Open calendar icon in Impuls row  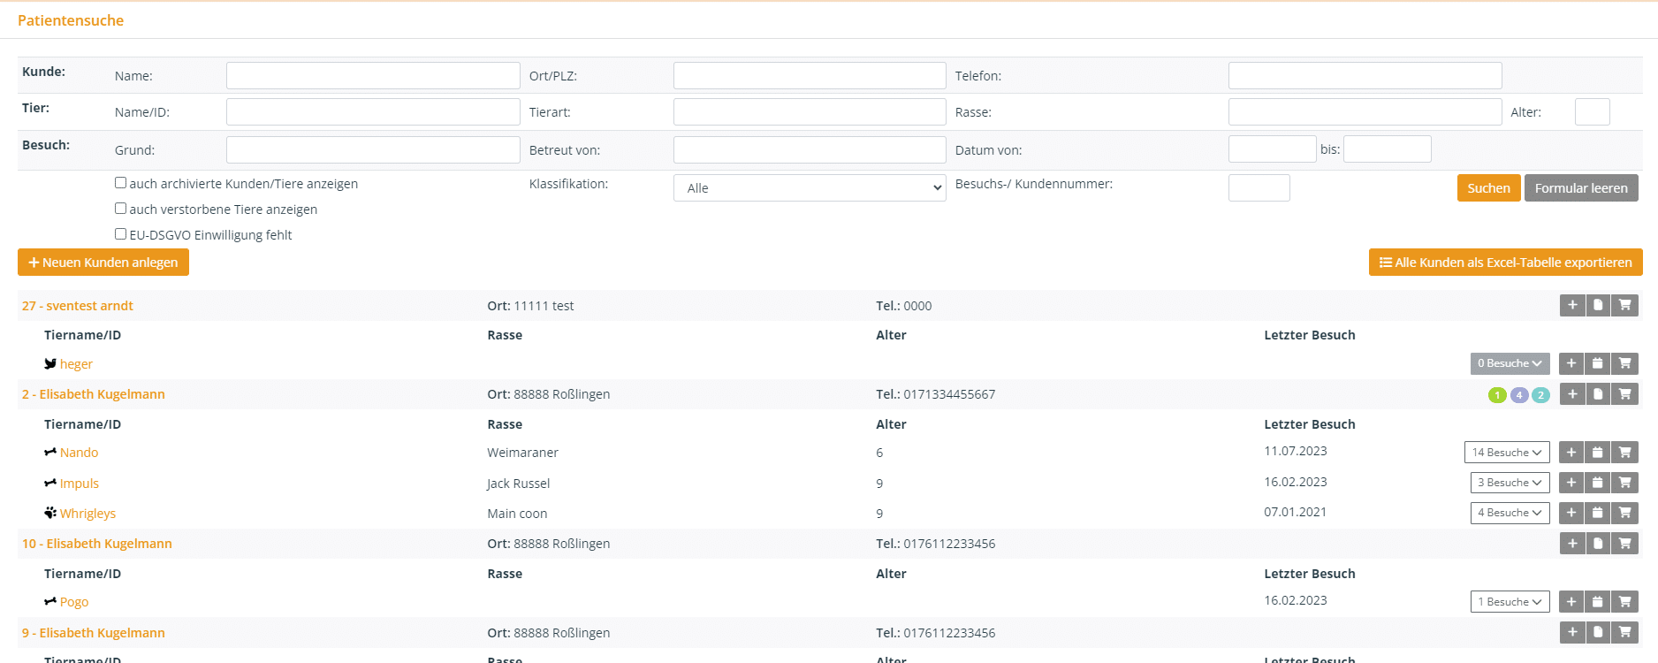click(1597, 483)
